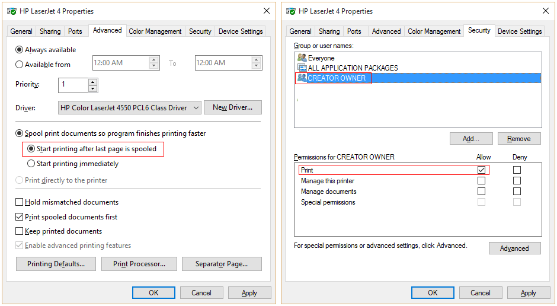Choose Start printing after last page is spooled

coord(31,149)
